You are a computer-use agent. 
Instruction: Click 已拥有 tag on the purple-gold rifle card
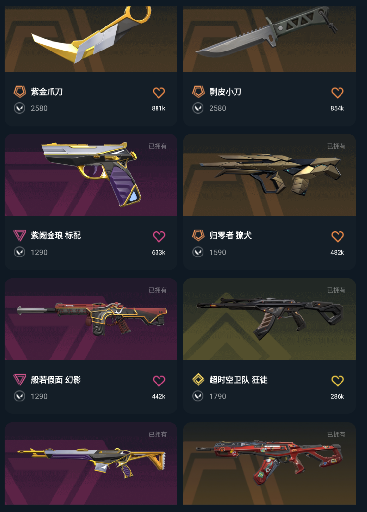(x=157, y=435)
